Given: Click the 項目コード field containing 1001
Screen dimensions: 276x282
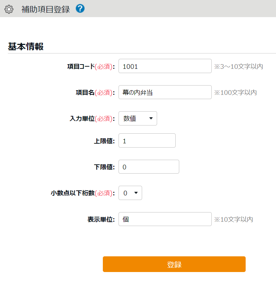Looking at the screenshot, I should (x=165, y=66).
